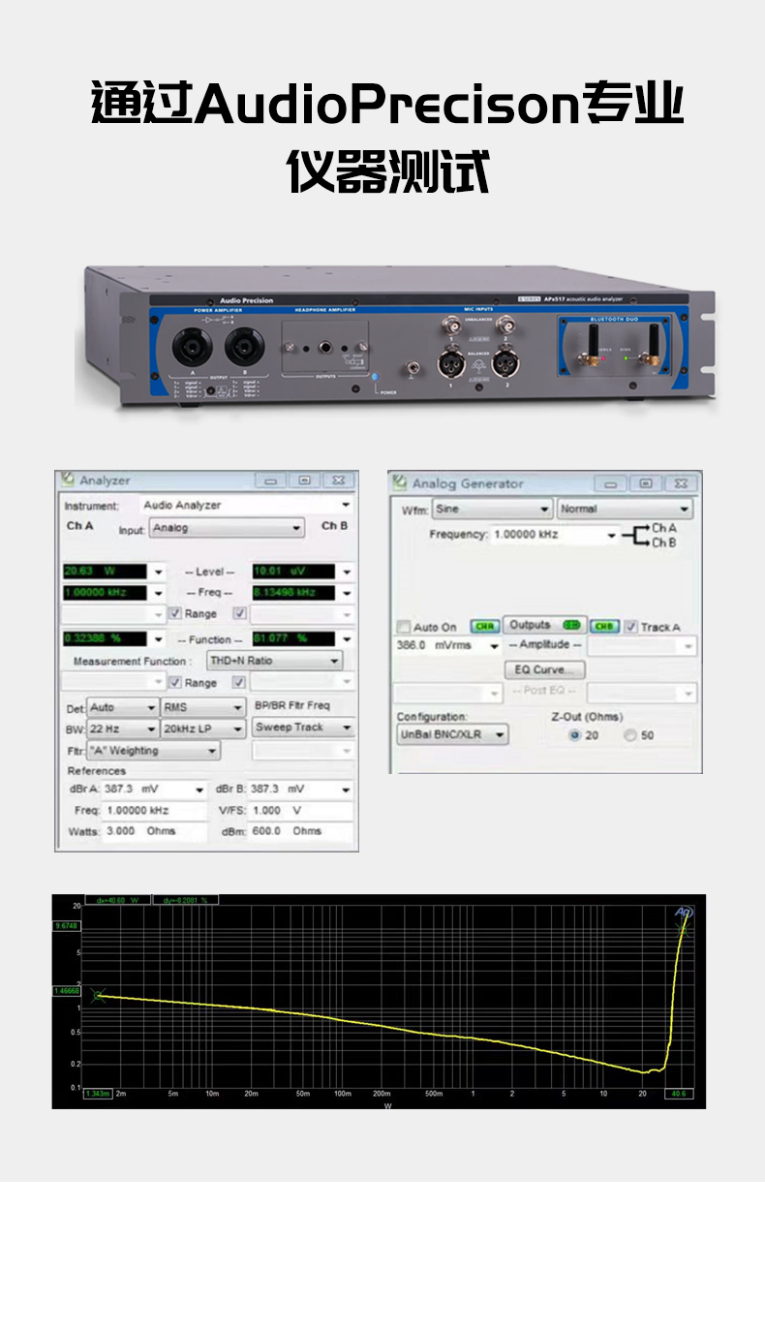
Task: Open the Instrument dropdown showing Audio Analyzer
Action: click(x=246, y=505)
